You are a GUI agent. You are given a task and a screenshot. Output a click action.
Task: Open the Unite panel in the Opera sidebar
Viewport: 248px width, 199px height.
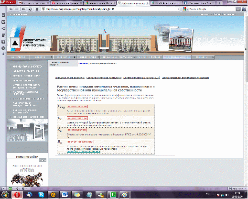[x=3, y=29]
